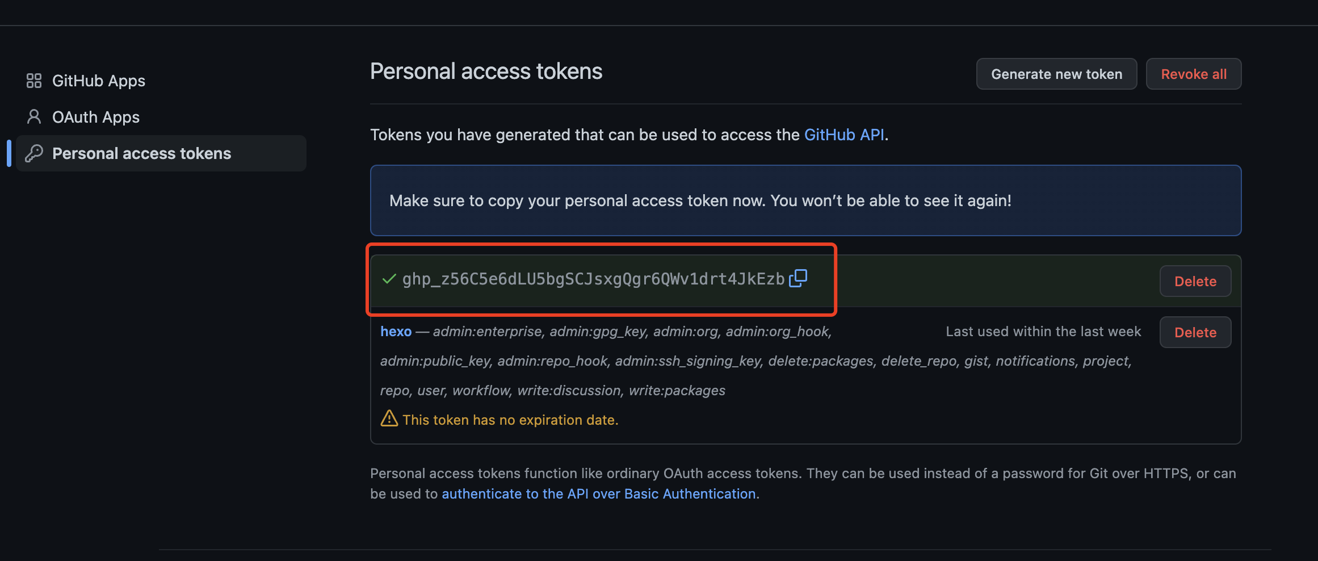Click the key icon in sidebar
The height and width of the screenshot is (561, 1318).
click(34, 153)
